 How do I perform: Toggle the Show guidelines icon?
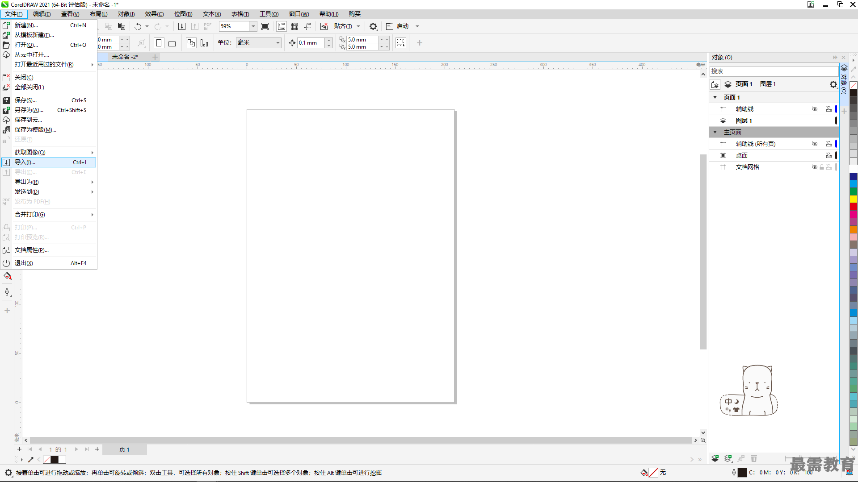point(308,26)
